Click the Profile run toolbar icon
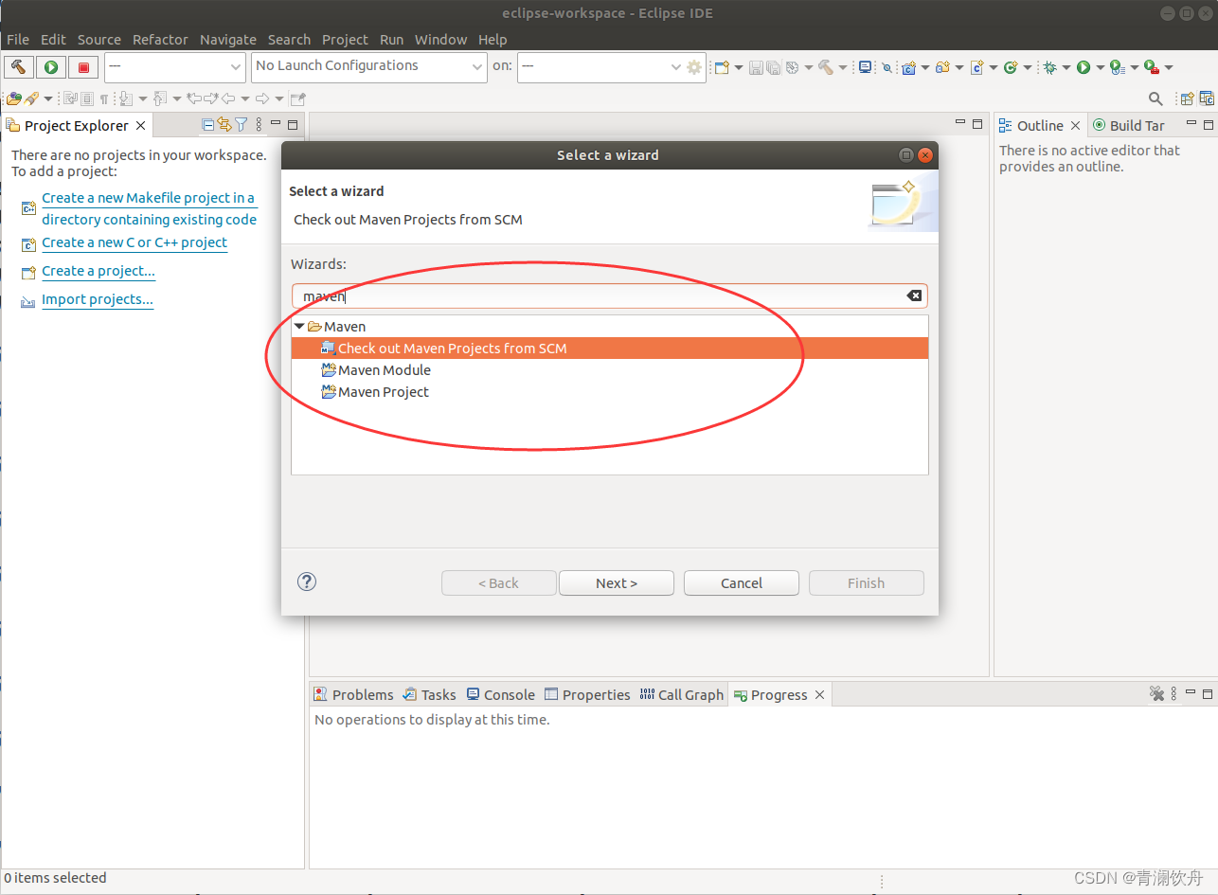Screen dimensions: 1218x895 [x=1117, y=67]
